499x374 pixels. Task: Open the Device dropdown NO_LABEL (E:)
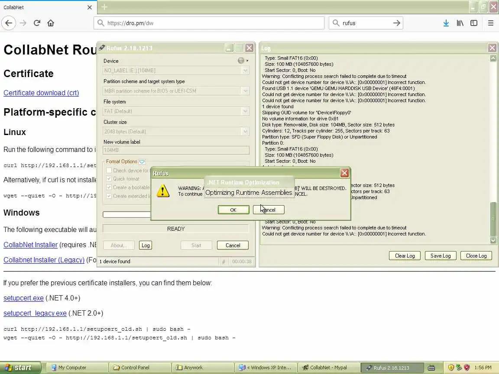pos(176,71)
